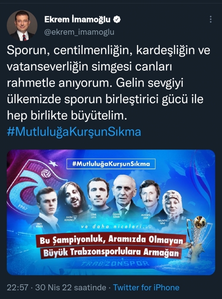This screenshot has width=222, height=299.
Task: Tap the "Özkan Sümer" name caption
Action: coord(116,216)
